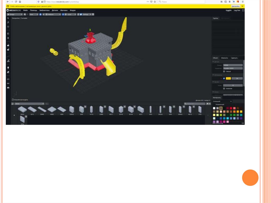This screenshot has height=203, width=271.
Task: Click the browser bookmark star icon
Action: (155, 2)
